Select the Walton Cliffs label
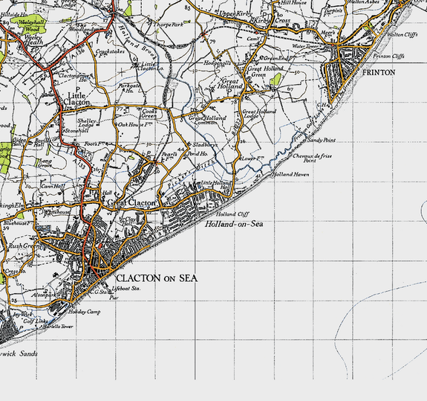Screen dimensions: 427x401 pyautogui.click(x=402, y=35)
